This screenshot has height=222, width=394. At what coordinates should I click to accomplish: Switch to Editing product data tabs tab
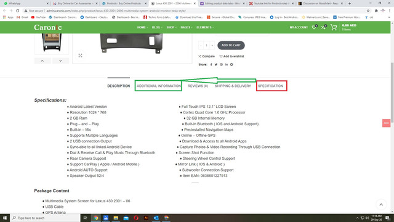(222, 4)
